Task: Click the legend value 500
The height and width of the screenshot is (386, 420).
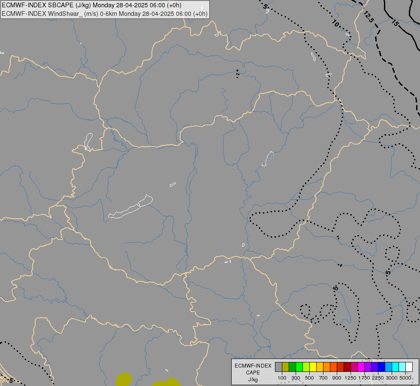Action: point(309,378)
